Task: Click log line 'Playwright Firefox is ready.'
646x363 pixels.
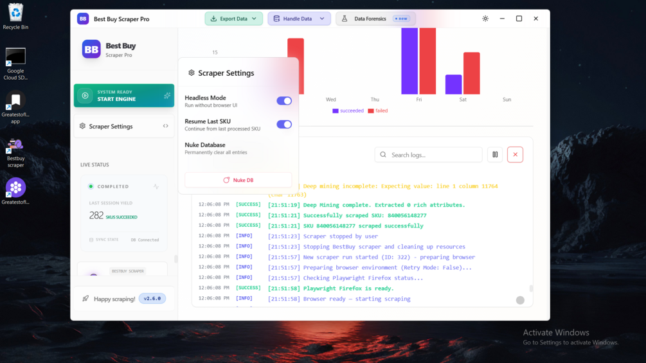Action: (348, 288)
